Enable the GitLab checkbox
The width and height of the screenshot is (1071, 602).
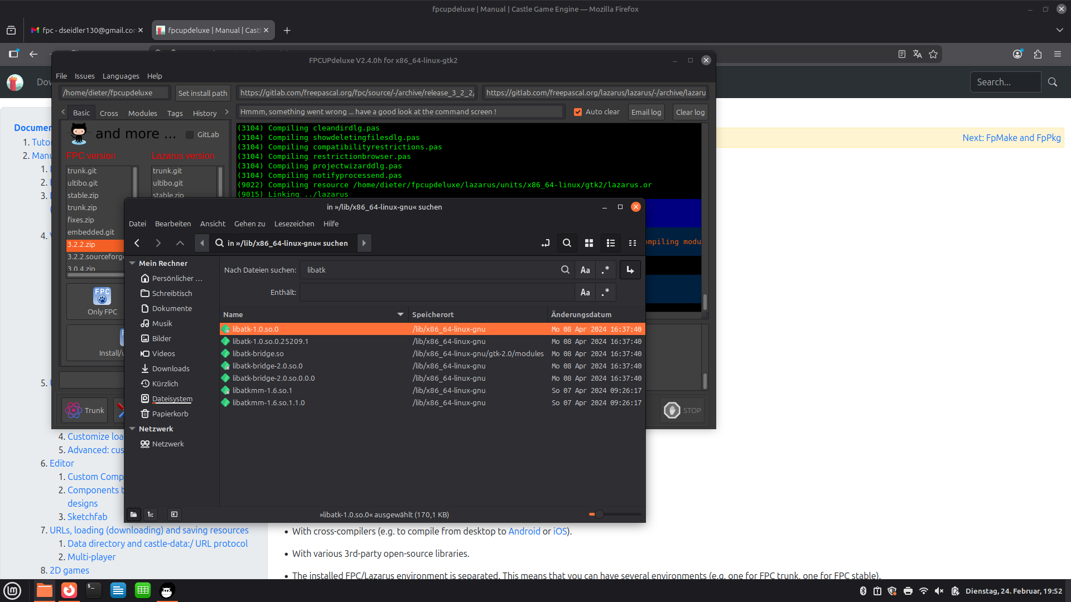[190, 135]
